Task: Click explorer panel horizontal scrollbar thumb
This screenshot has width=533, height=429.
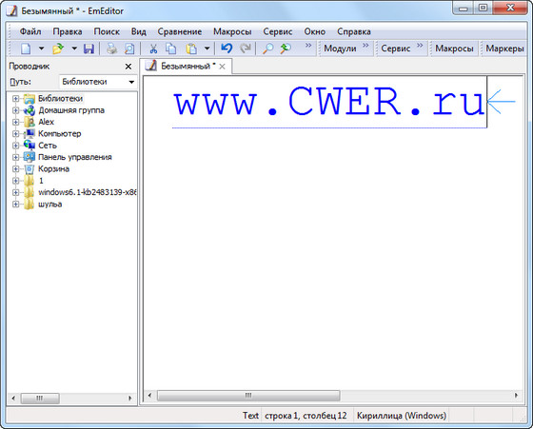Action: 40,399
